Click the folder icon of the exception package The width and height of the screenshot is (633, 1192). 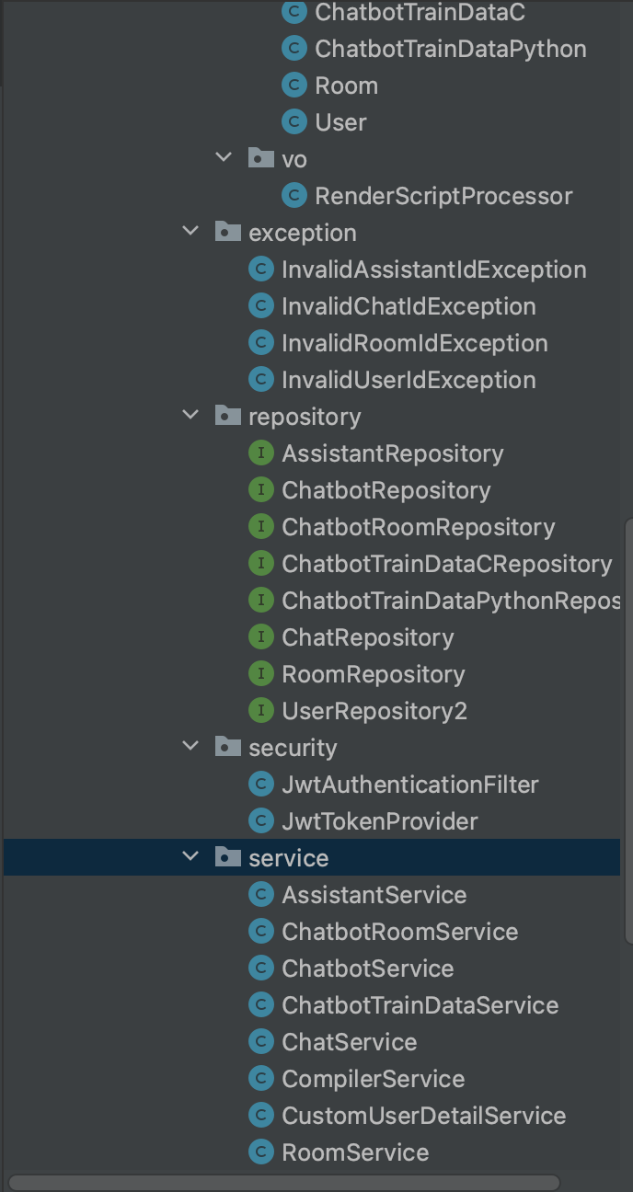pos(228,232)
